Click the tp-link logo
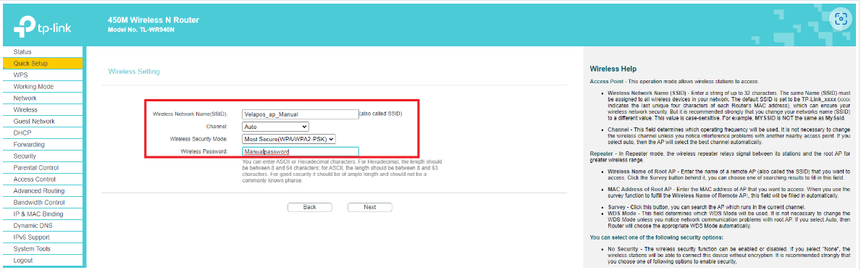 pyautogui.click(x=43, y=26)
